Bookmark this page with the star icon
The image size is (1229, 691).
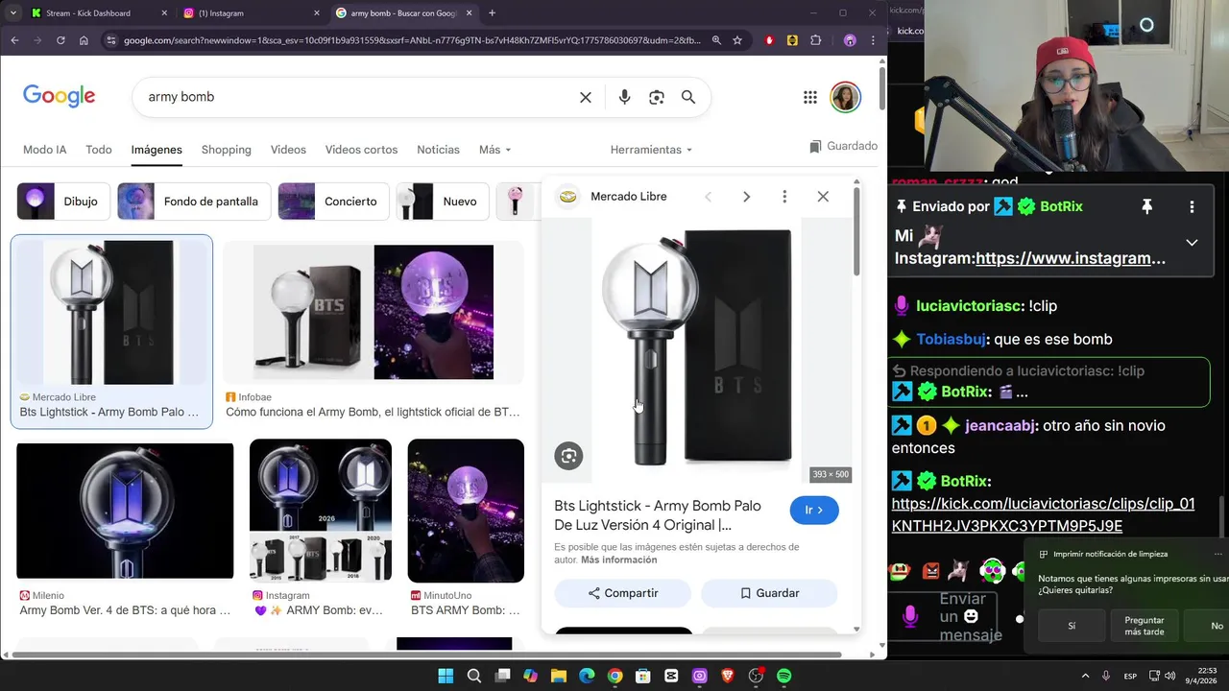pos(737,40)
